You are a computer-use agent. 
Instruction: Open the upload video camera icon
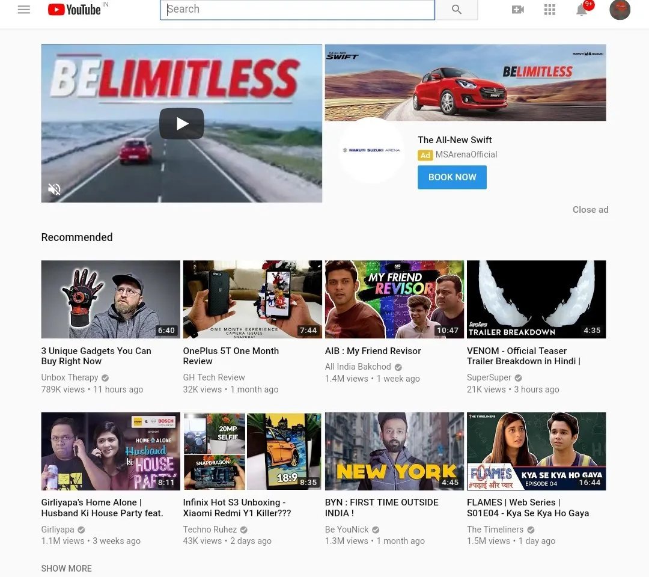[x=518, y=10]
